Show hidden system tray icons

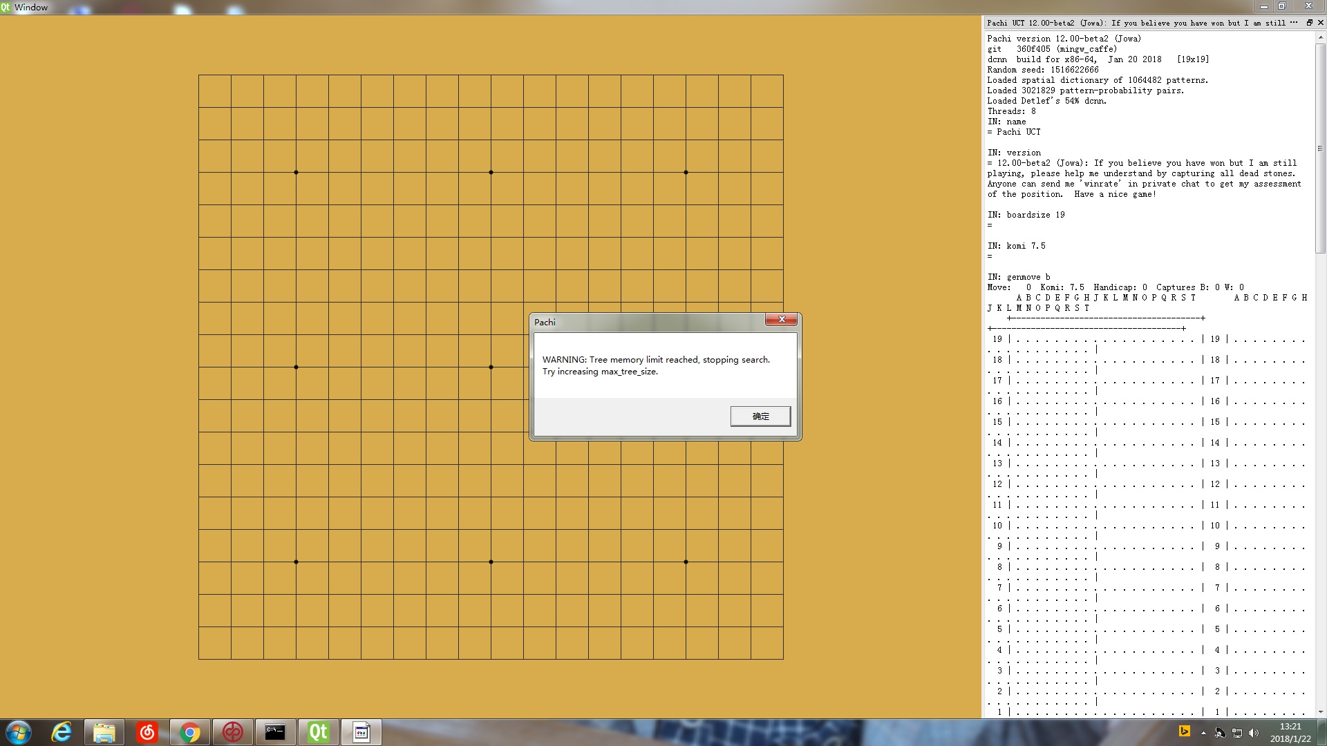pos(1203,733)
